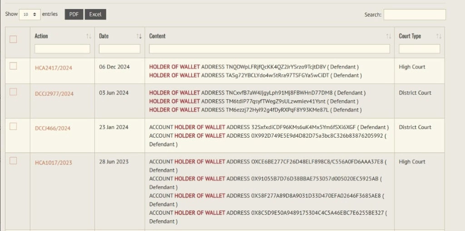
Task: Select the date 06 Dec 2024
Action: (114, 67)
